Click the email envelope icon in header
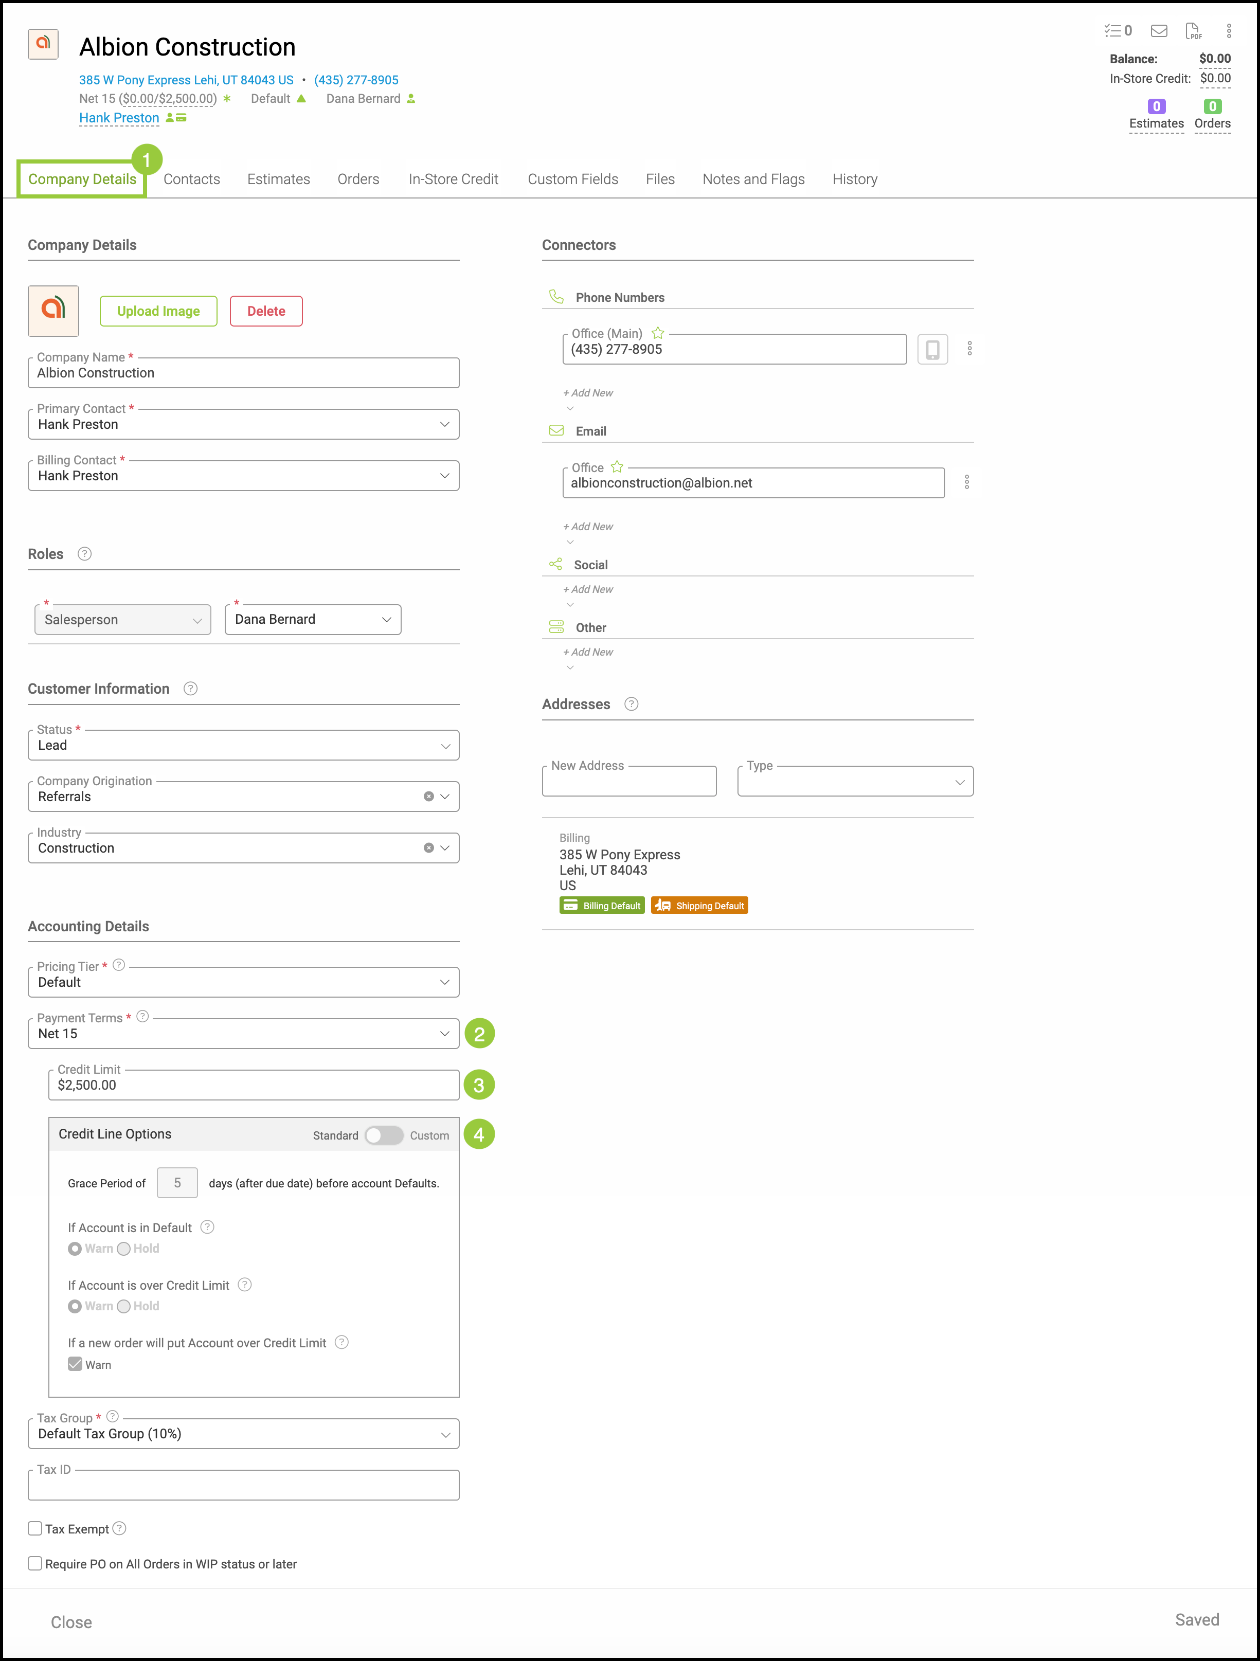Image resolution: width=1260 pixels, height=1661 pixels. pos(1159,31)
